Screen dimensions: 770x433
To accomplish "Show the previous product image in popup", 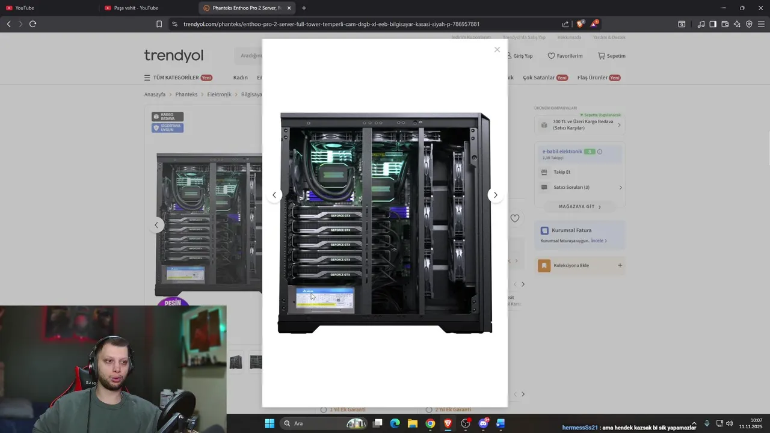I will (274, 195).
